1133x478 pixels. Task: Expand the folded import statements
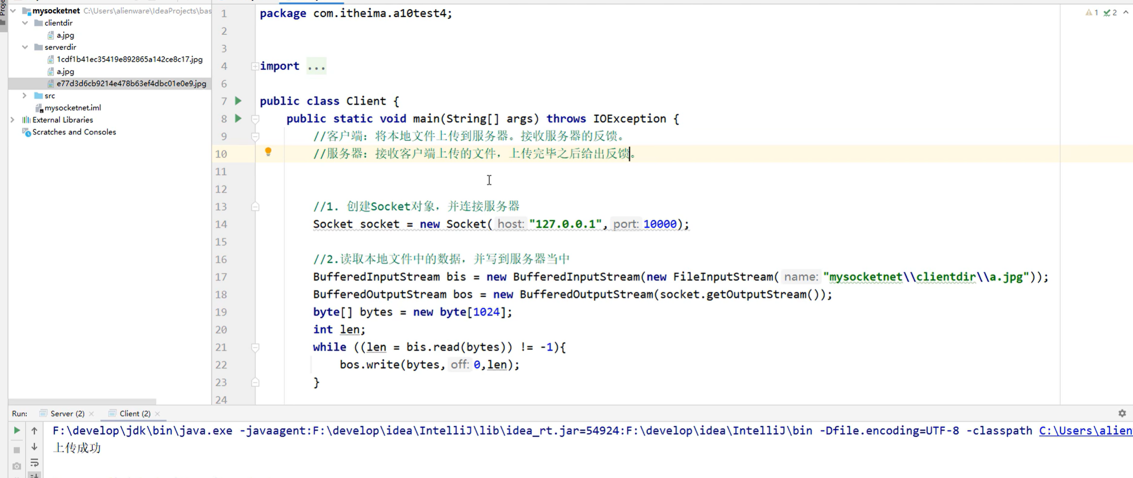tap(255, 66)
